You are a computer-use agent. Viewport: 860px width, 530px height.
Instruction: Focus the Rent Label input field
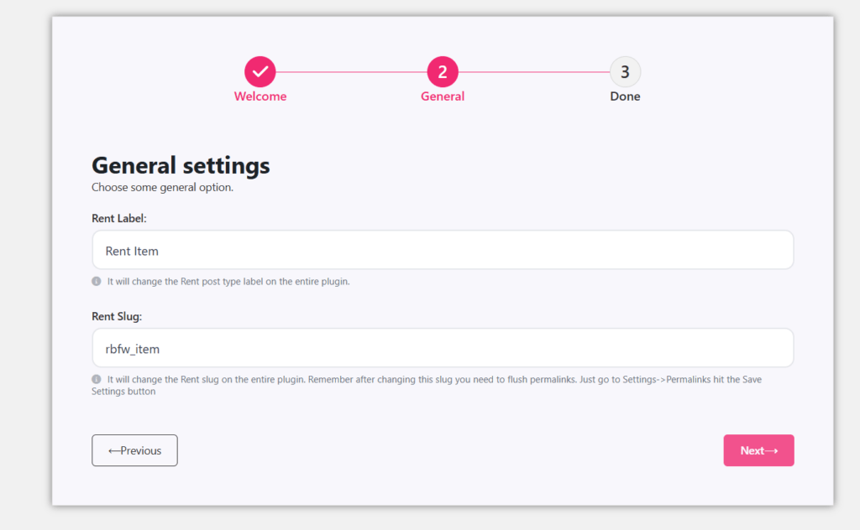coord(443,250)
